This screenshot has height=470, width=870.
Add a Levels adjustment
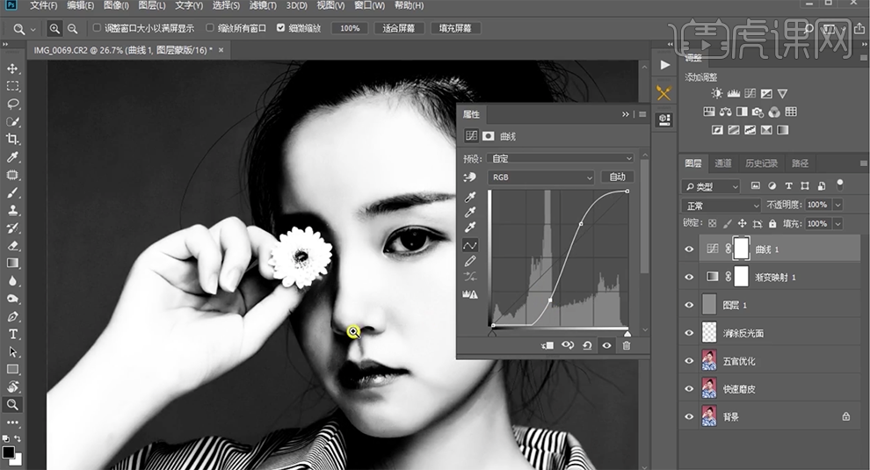coord(734,93)
